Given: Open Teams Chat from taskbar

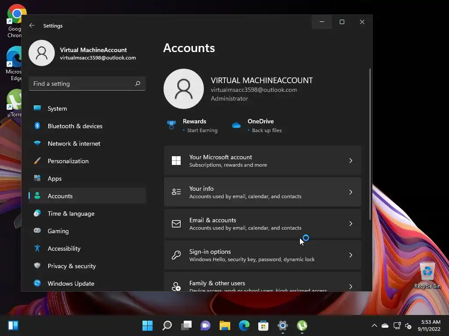Looking at the screenshot, I should click(x=205, y=325).
